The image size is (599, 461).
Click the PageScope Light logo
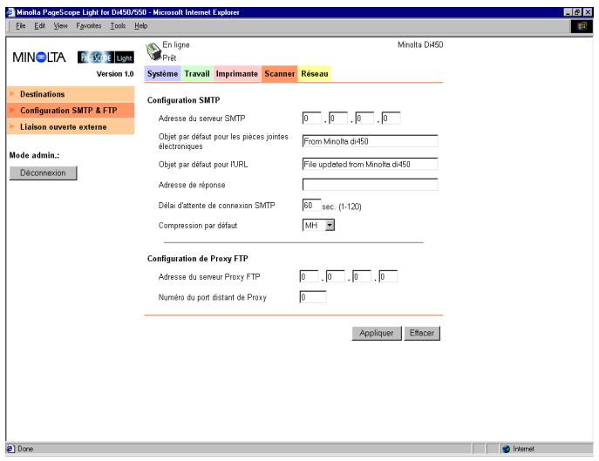106,58
